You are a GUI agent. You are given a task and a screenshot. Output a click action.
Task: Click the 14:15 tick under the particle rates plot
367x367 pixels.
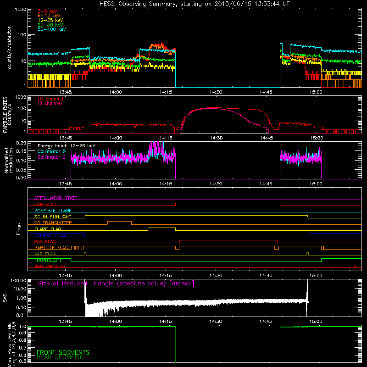(x=166, y=138)
